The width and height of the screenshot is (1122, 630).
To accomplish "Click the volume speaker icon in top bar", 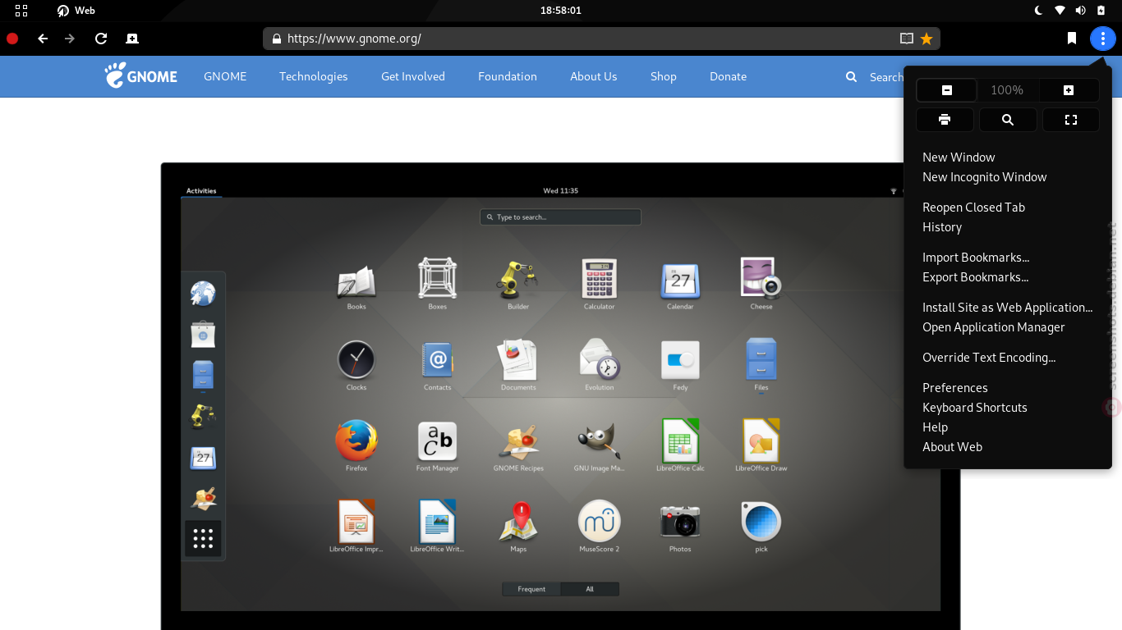I will point(1080,11).
